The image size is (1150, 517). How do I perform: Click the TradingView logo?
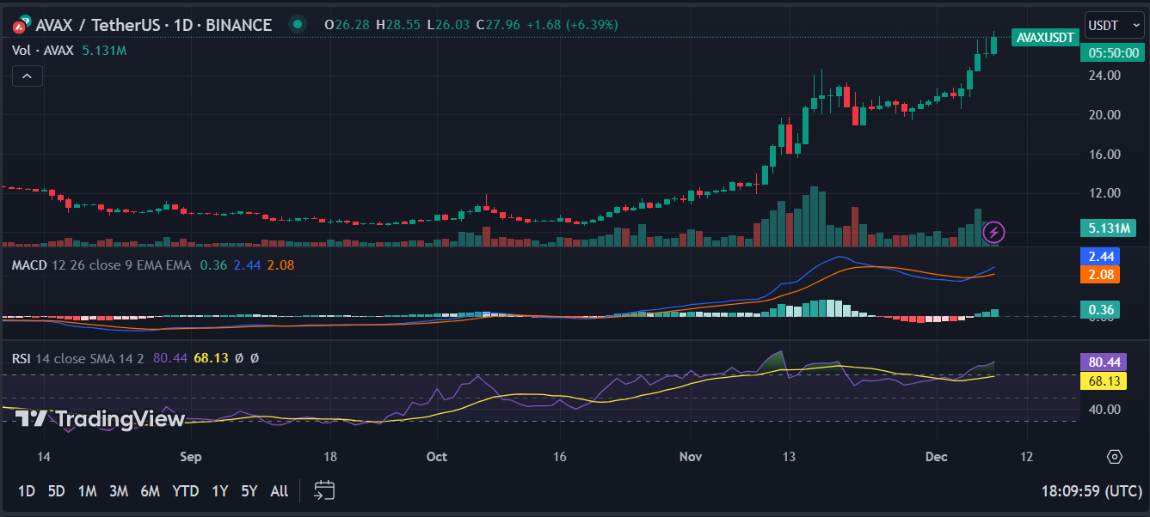pyautogui.click(x=101, y=419)
